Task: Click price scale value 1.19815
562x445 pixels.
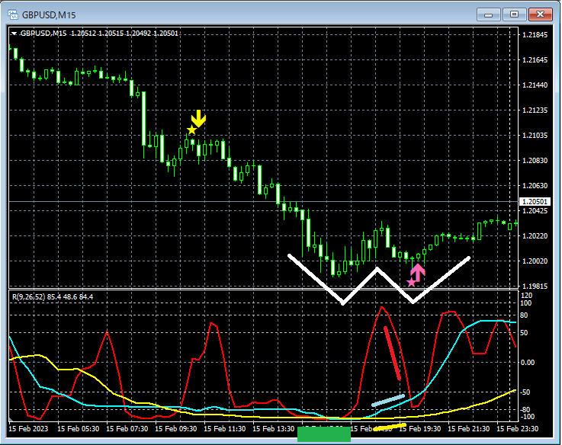Action: [535, 286]
